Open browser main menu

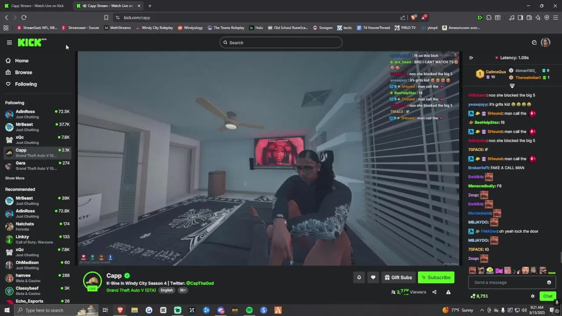coord(555,18)
